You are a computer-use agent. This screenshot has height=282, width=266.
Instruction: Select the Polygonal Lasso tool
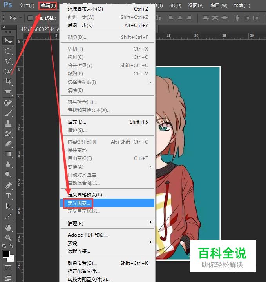(8, 61)
